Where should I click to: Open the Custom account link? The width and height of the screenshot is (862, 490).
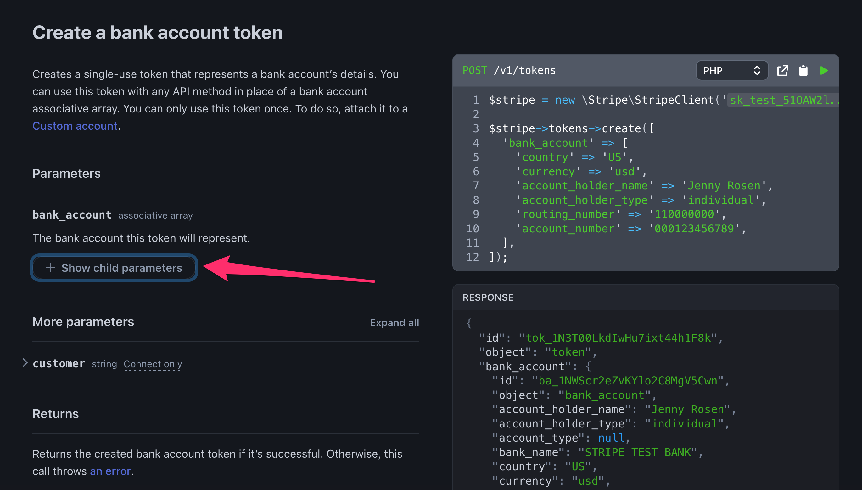[x=75, y=126]
